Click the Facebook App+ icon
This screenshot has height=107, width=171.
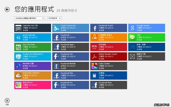click(x=56, y=47)
